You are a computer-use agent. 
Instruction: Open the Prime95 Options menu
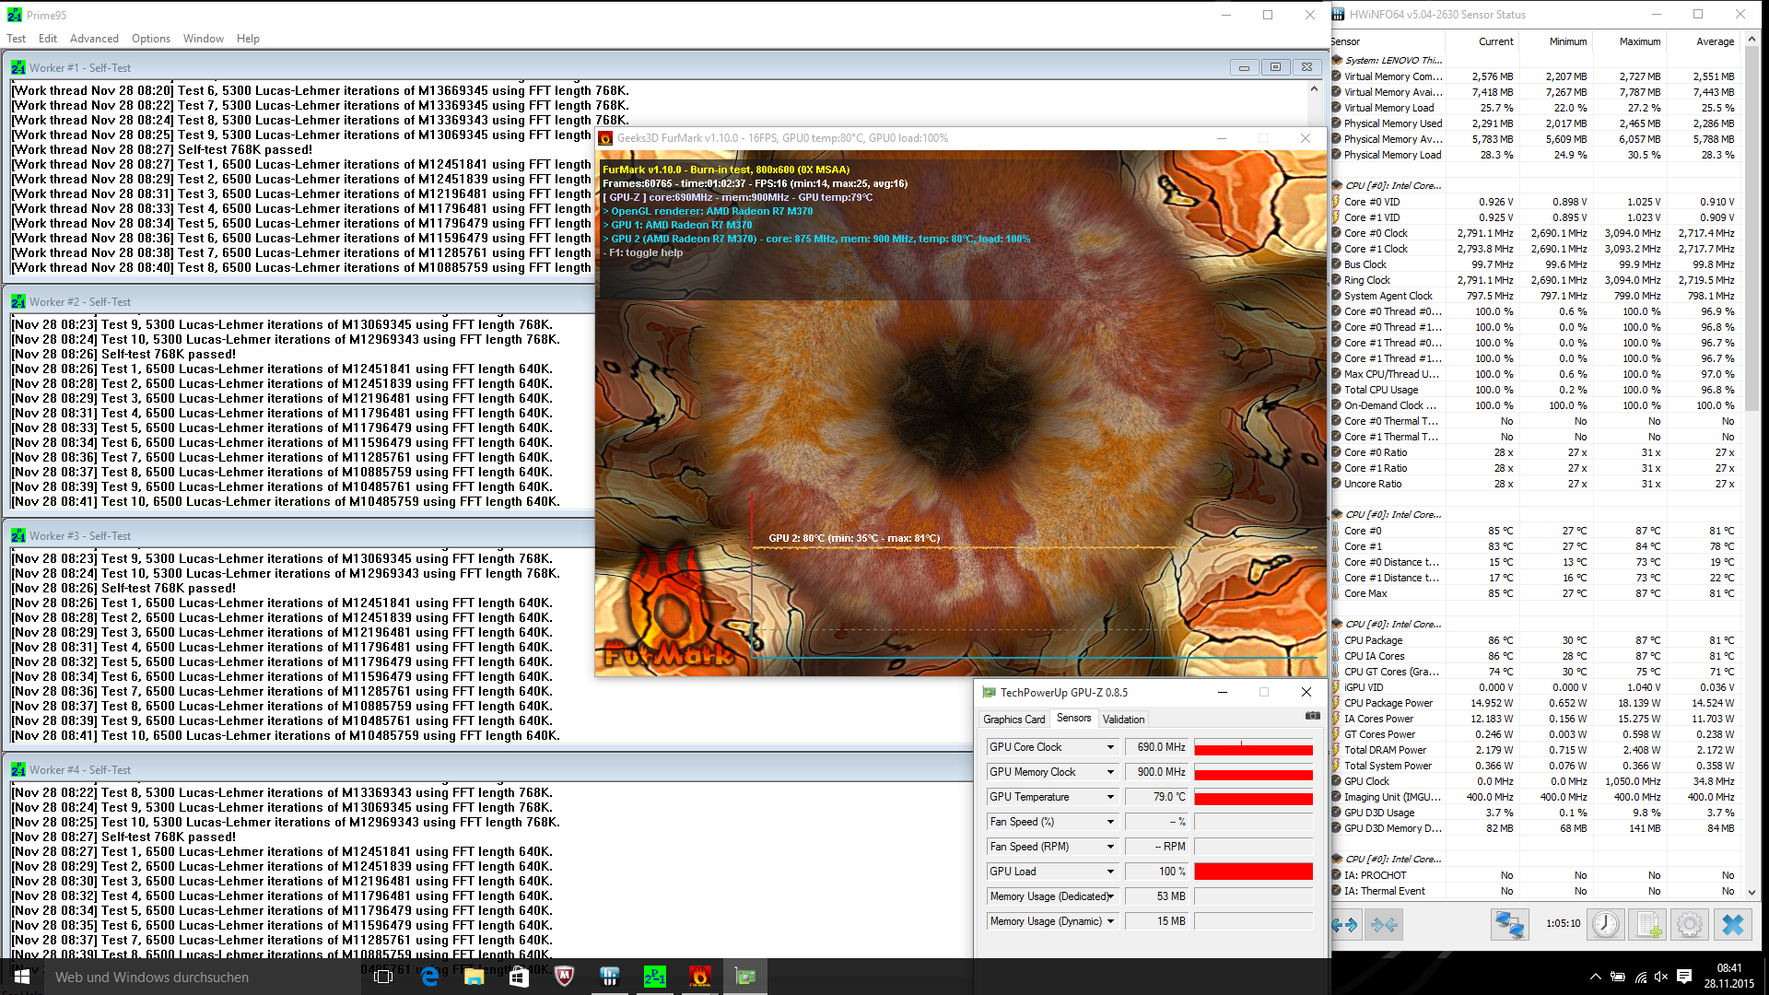click(x=151, y=39)
